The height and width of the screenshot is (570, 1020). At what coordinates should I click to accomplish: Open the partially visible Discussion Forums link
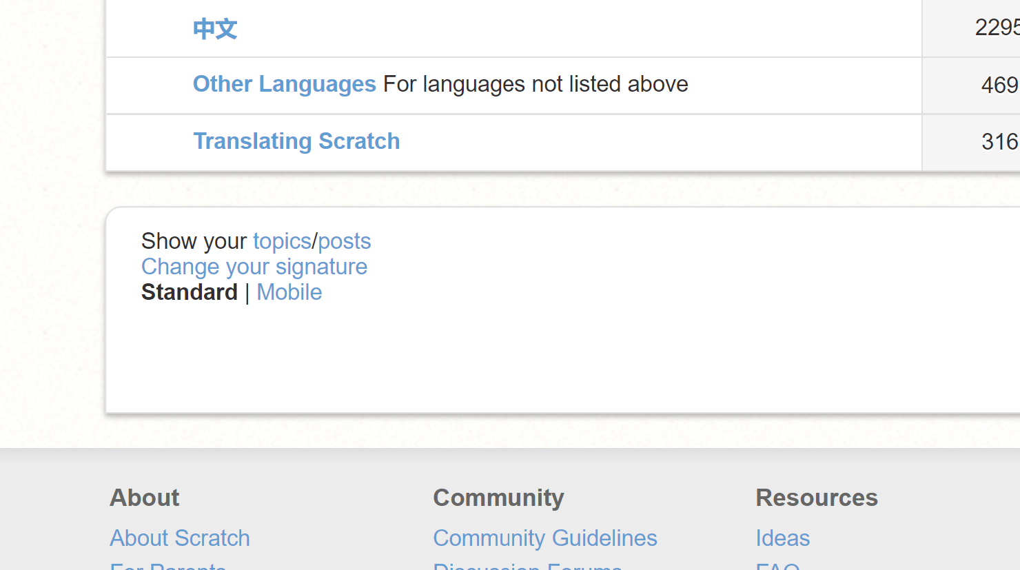[x=527, y=567]
